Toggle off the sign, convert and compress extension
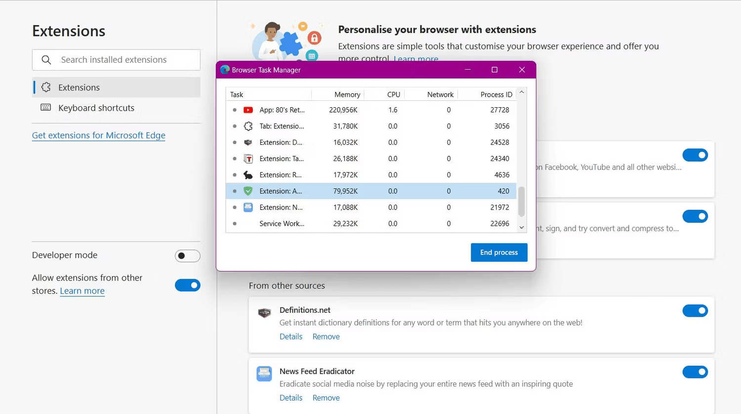This screenshot has height=414, width=741. tap(695, 216)
